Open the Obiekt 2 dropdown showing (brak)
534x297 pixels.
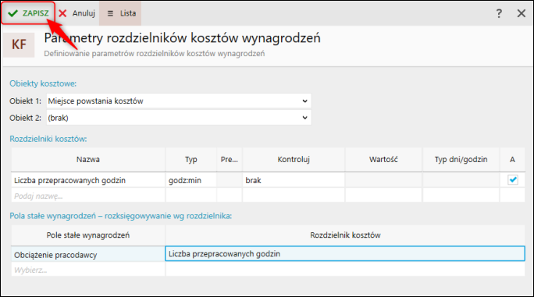pos(179,118)
